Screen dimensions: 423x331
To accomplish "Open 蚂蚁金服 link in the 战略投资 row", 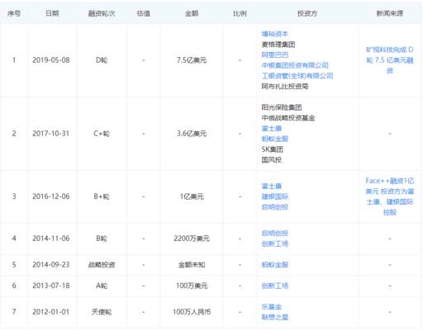I will point(274,265).
